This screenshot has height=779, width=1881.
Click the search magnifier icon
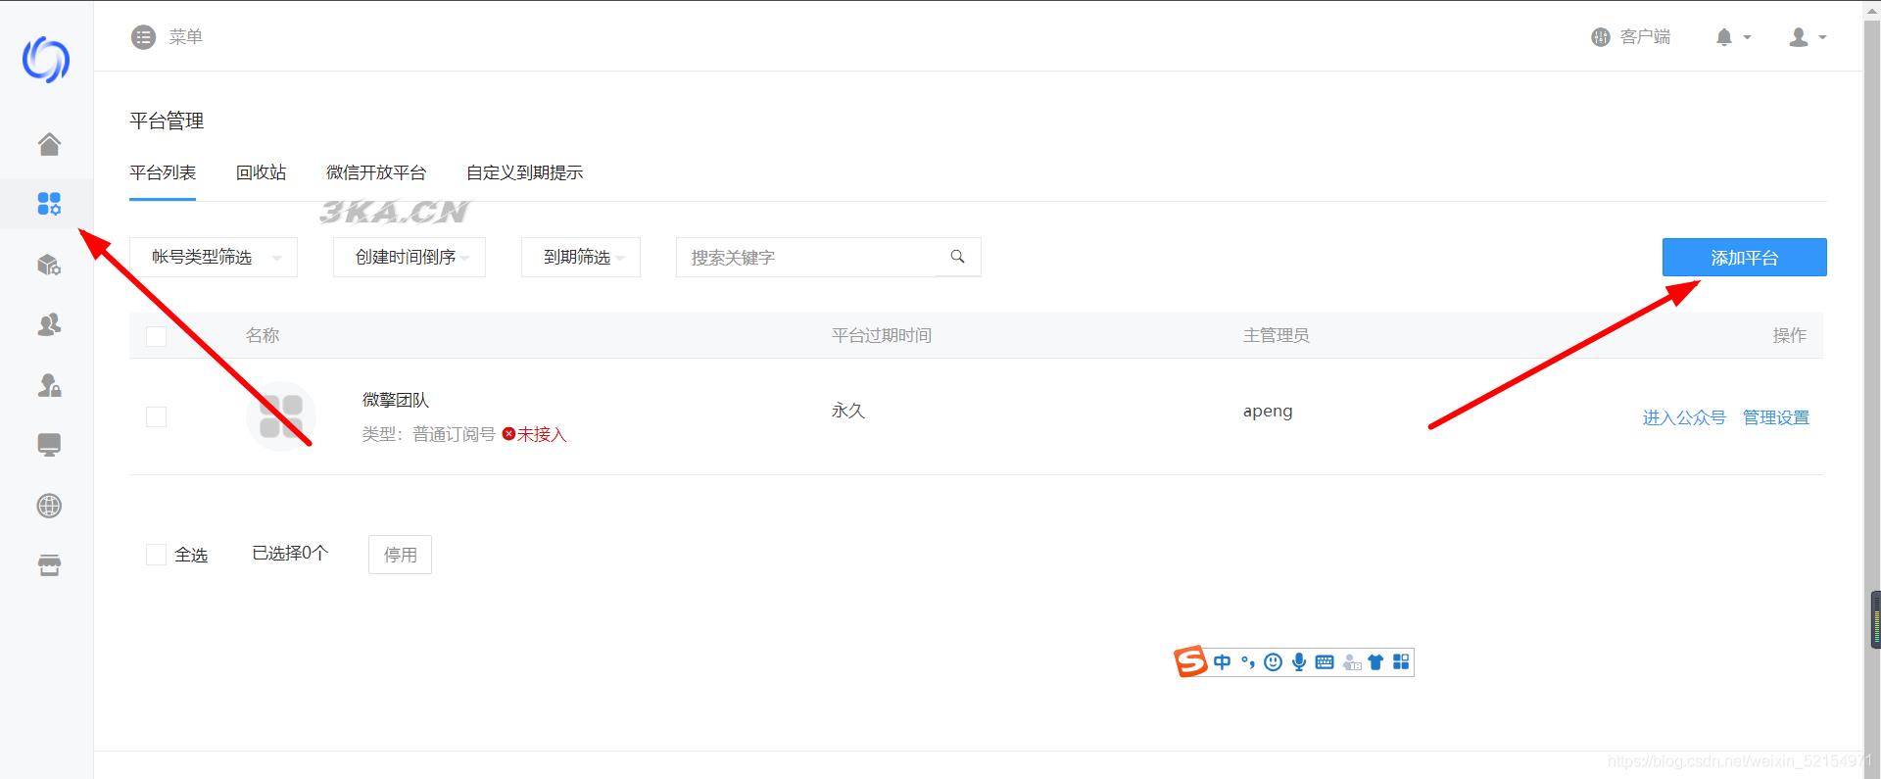click(957, 257)
